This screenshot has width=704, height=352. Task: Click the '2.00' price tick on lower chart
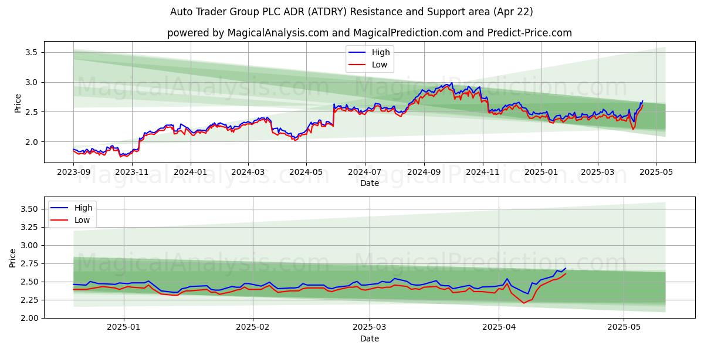[x=29, y=318]
